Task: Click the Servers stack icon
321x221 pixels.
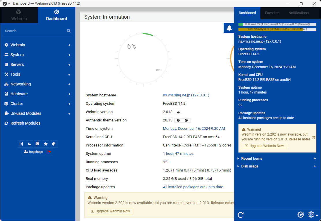Action: pyautogui.click(x=6, y=64)
